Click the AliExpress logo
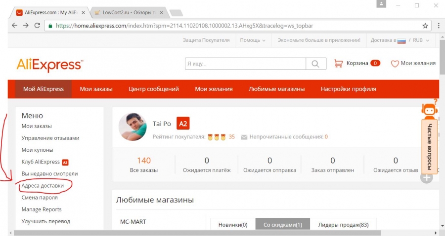445x236 pixels. coord(50,65)
